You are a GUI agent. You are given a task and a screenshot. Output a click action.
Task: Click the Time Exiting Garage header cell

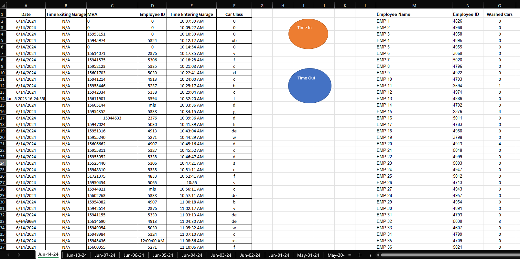[66, 14]
